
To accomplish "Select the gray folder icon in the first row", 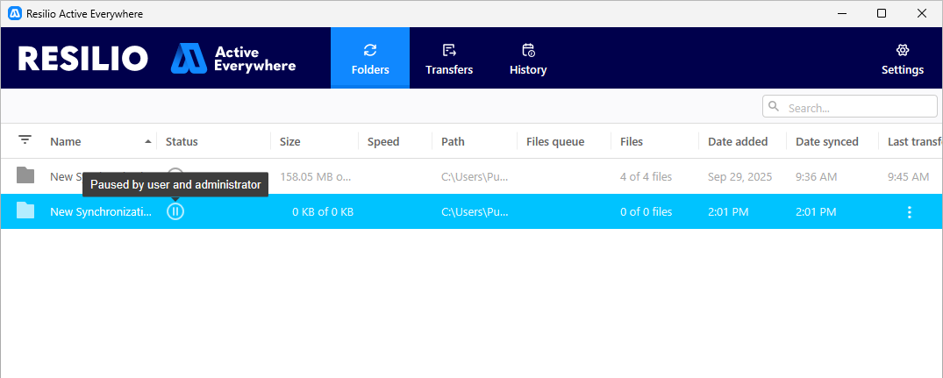I will tap(25, 176).
